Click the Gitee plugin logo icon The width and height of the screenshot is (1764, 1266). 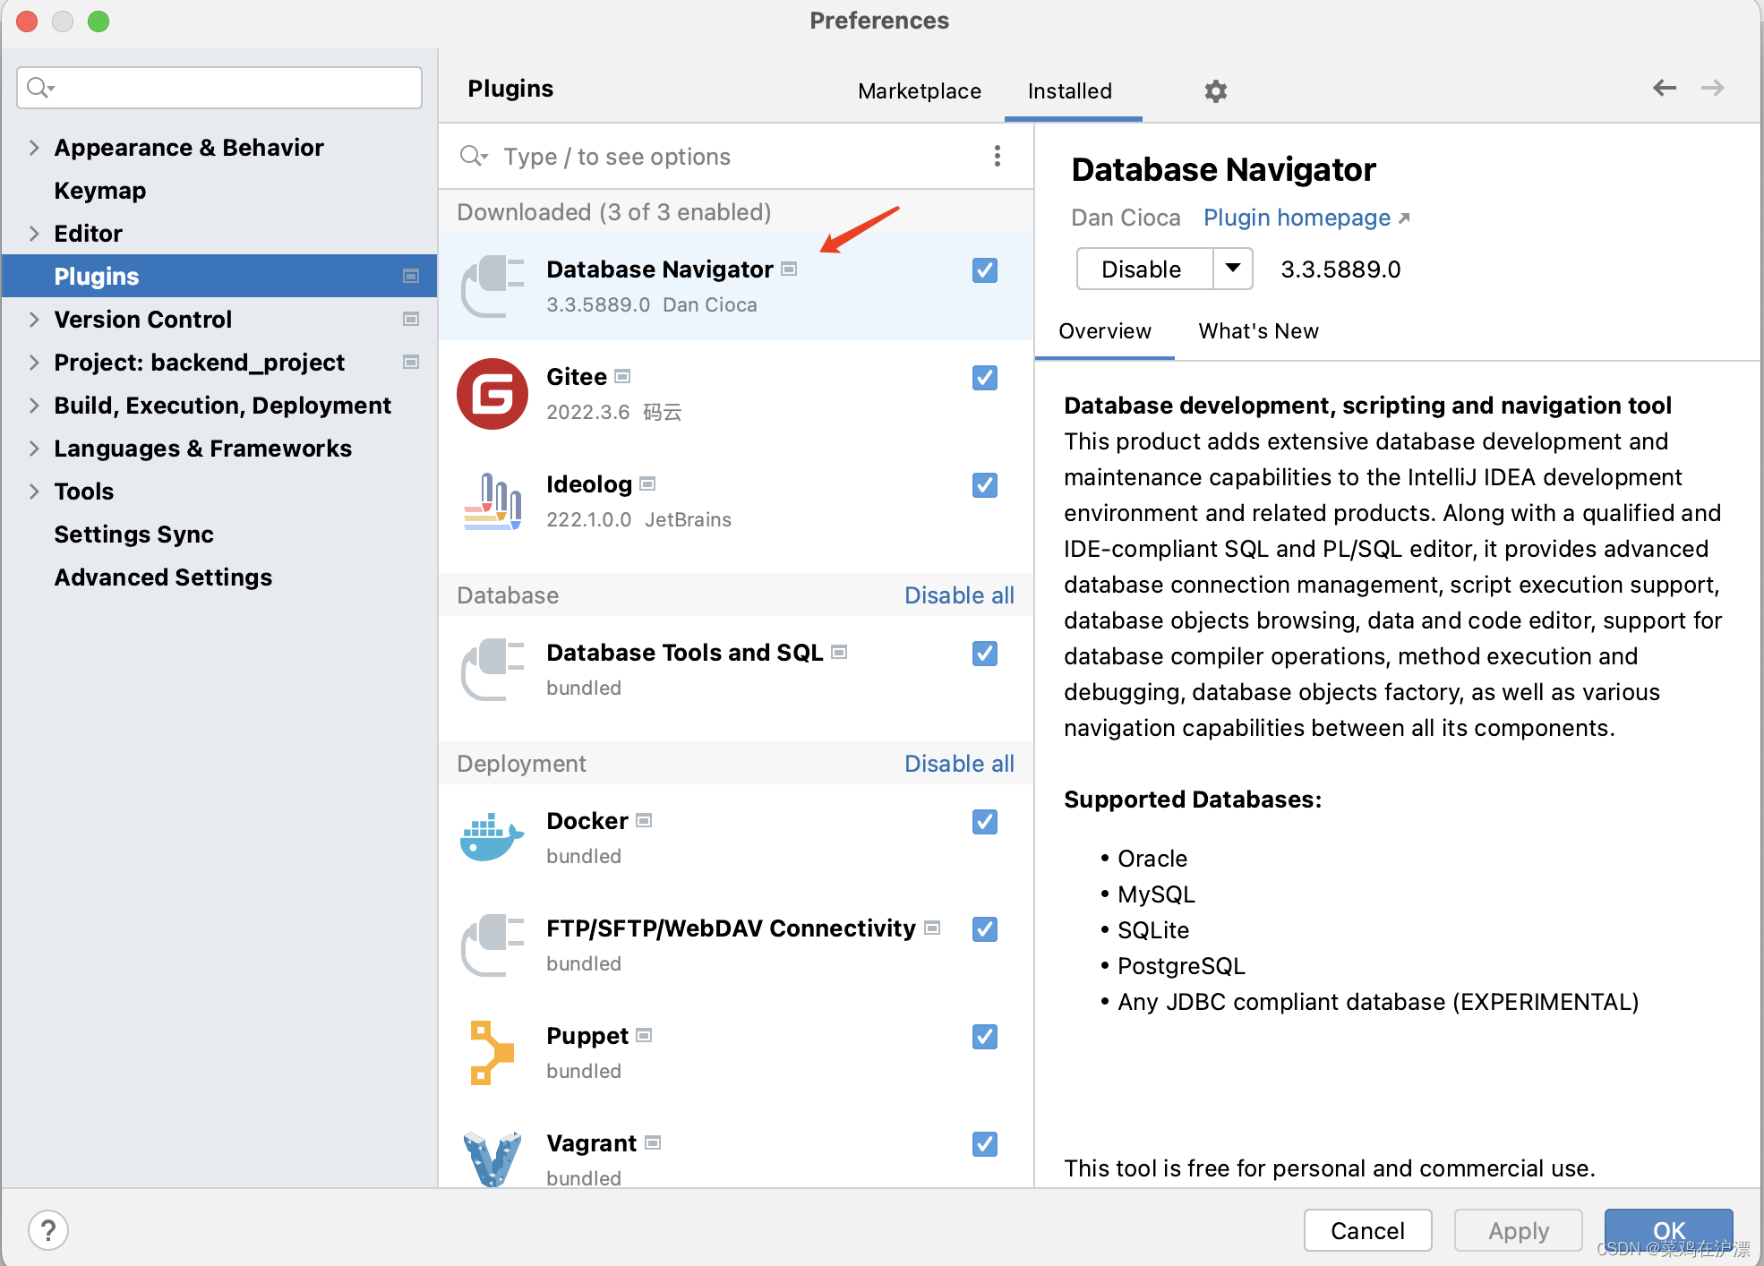tap(492, 394)
